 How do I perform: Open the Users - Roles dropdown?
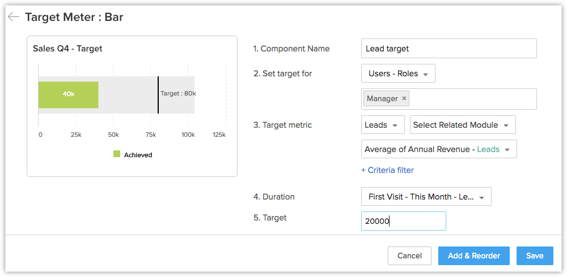pyautogui.click(x=398, y=73)
